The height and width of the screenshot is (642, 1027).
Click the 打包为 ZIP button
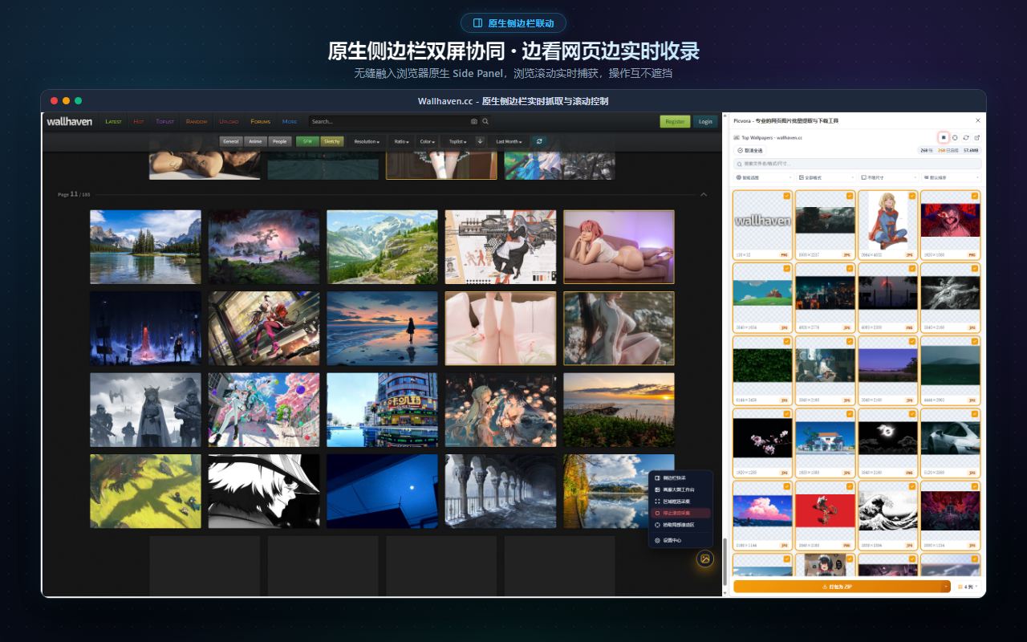[x=838, y=587]
